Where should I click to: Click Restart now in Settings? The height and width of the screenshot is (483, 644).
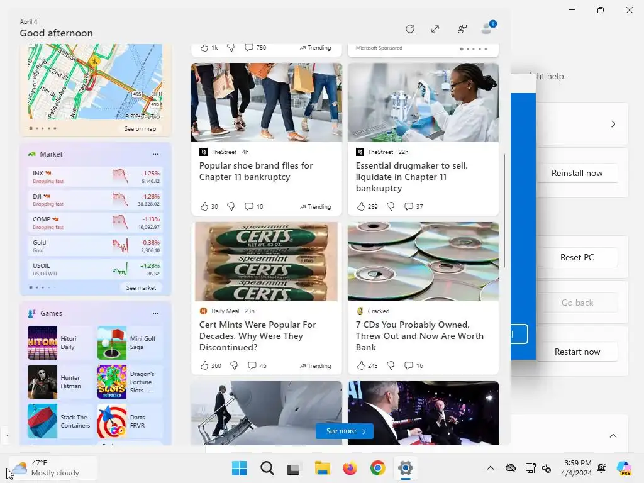[577, 352]
